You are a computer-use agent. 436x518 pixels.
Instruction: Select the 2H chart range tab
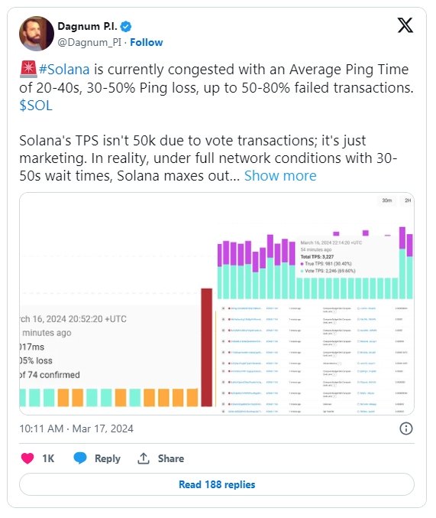(x=408, y=200)
